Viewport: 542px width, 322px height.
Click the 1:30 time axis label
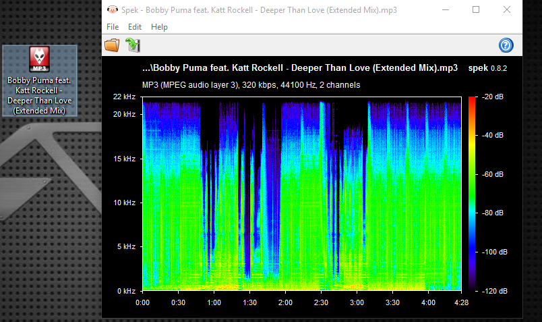point(249,302)
